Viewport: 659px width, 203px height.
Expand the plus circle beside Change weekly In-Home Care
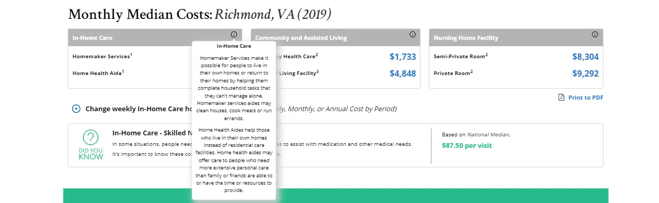pos(76,109)
